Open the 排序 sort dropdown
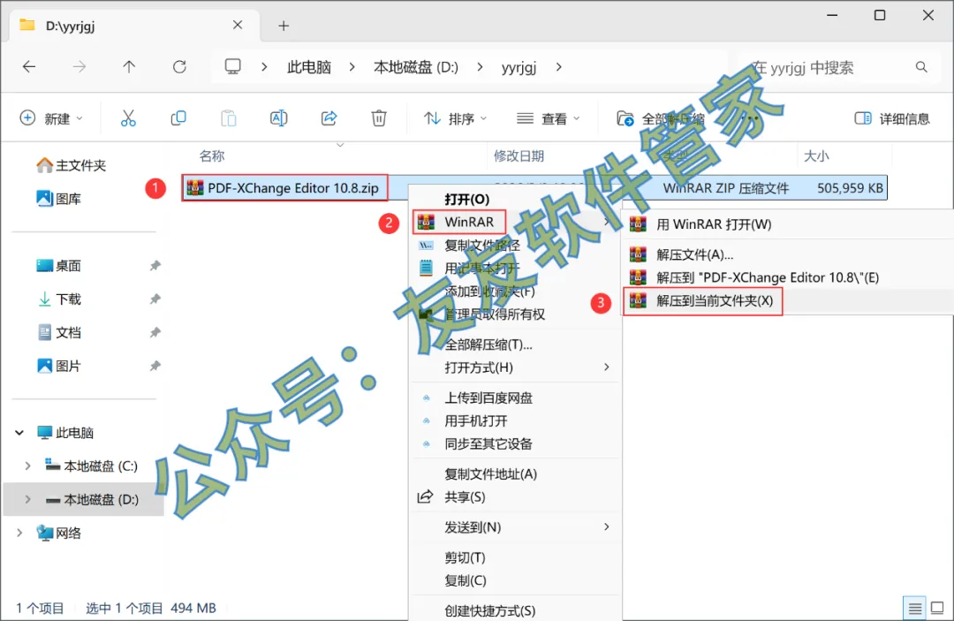 (455, 118)
